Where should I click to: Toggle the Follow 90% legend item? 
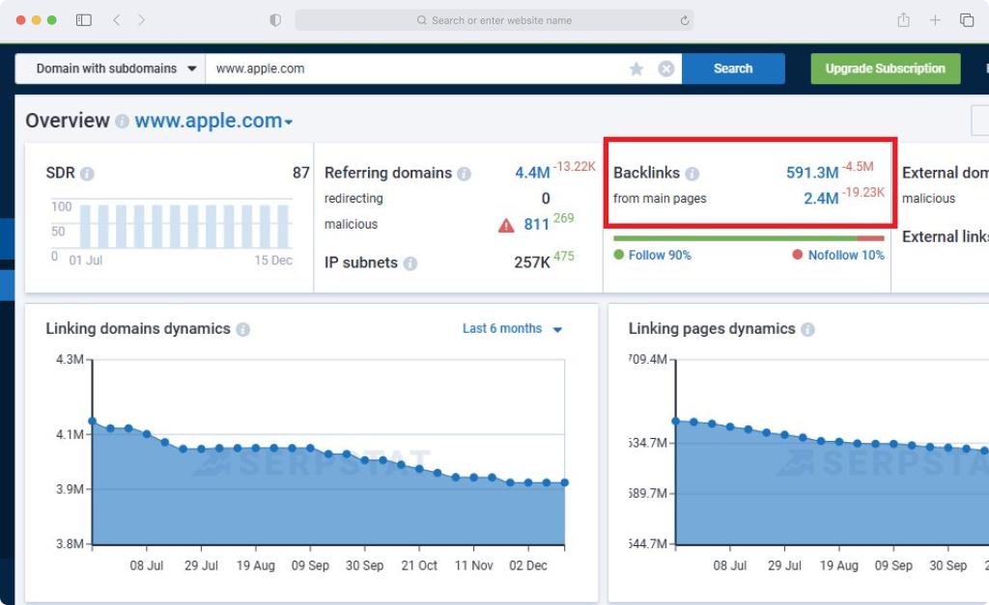[x=652, y=255]
